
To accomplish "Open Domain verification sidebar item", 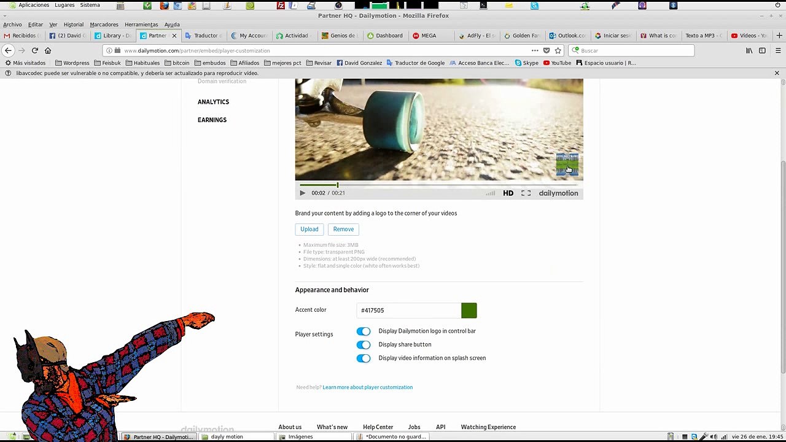I will coord(222,81).
